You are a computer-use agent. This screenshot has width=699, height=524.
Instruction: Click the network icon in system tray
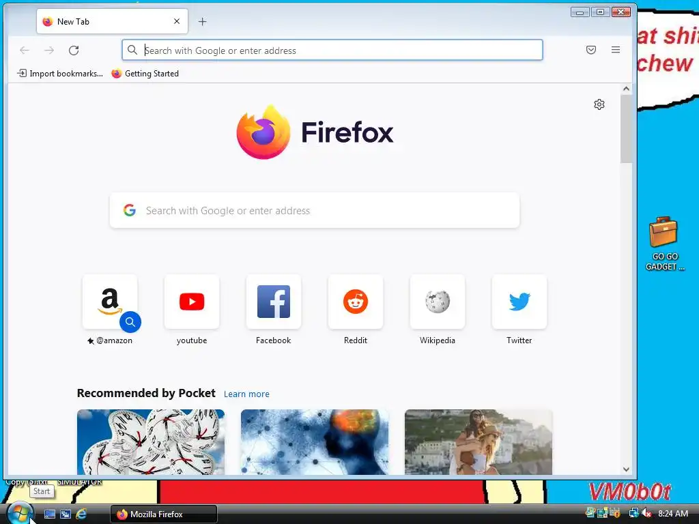tap(633, 513)
